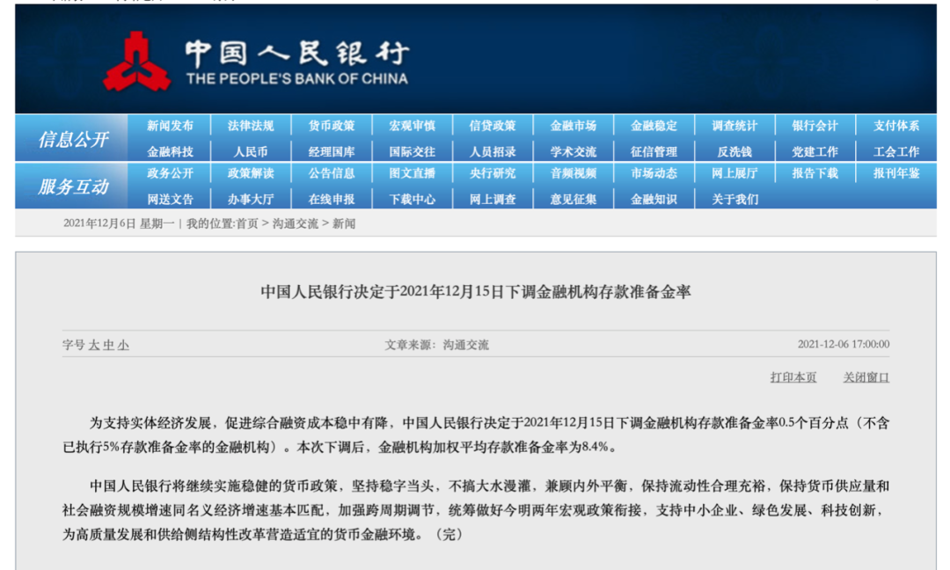
Task: Go to 央行研究
Action: click(493, 173)
